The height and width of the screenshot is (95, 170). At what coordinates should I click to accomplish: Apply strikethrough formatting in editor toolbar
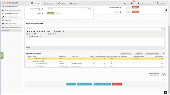[34, 32]
